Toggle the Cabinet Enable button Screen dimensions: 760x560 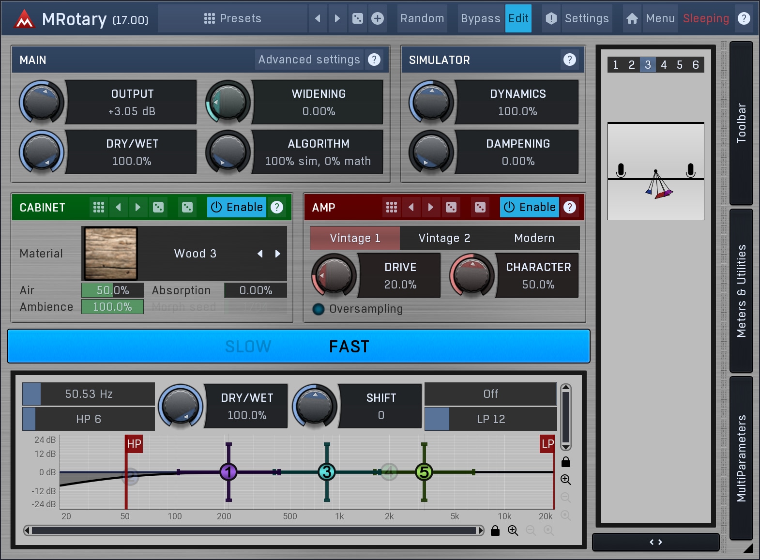(x=237, y=207)
